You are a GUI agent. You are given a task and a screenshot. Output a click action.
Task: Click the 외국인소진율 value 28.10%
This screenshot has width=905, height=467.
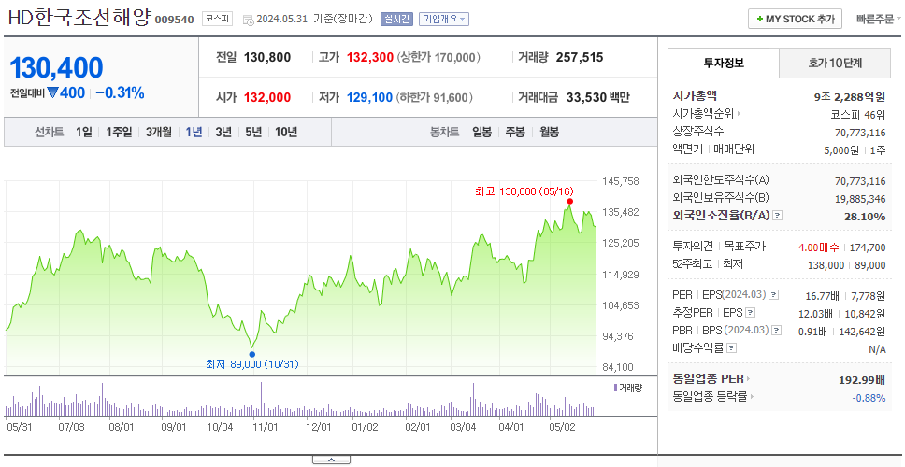(866, 217)
